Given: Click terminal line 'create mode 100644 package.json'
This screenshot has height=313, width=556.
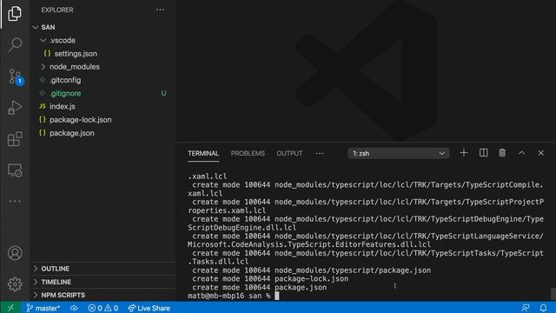Looking at the screenshot, I should pos(259,287).
